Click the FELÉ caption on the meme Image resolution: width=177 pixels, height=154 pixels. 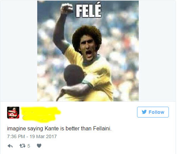coord(88,11)
